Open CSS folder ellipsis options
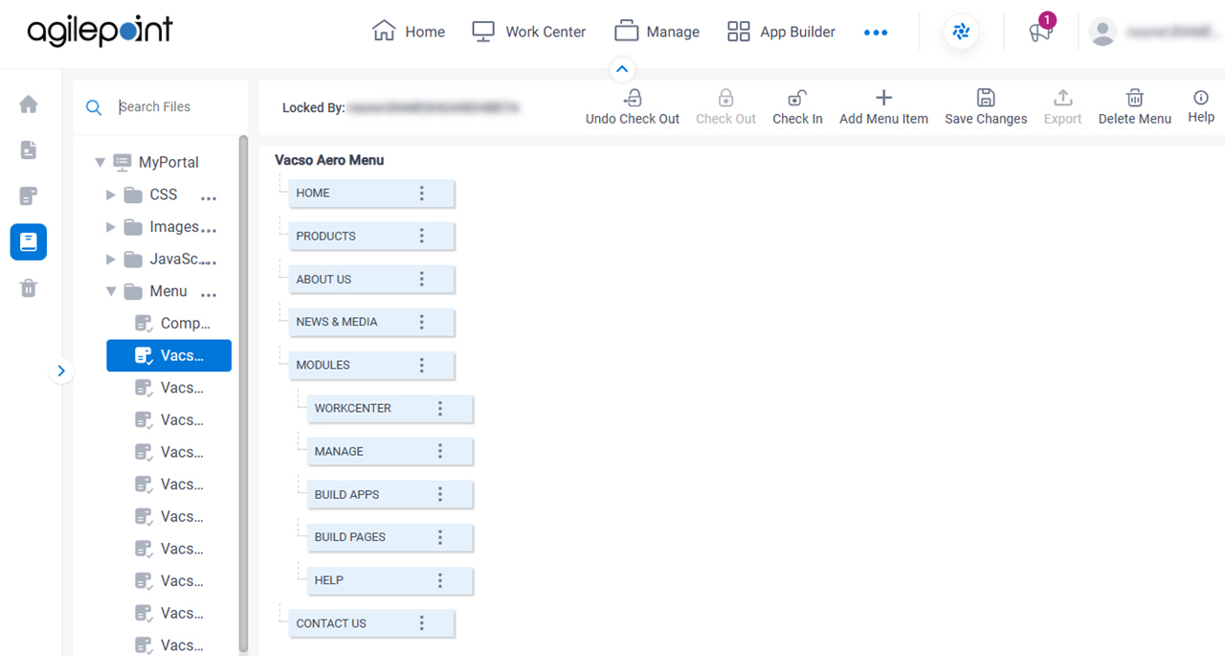This screenshot has width=1225, height=656. click(209, 198)
